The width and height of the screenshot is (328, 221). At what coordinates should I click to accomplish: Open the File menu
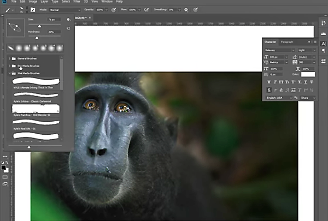click(x=14, y=2)
